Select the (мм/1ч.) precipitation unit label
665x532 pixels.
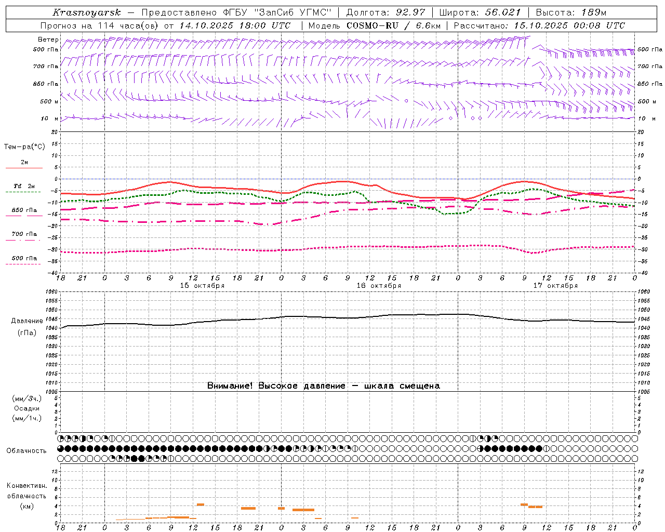[27, 418]
